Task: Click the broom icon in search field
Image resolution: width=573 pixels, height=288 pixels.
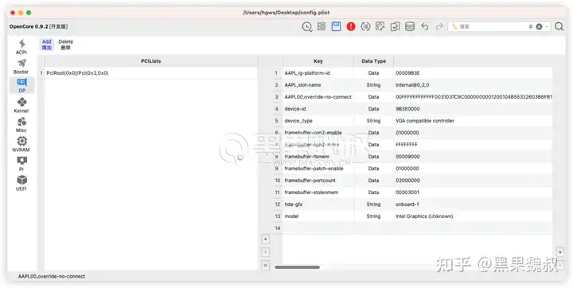Action: pos(454,26)
